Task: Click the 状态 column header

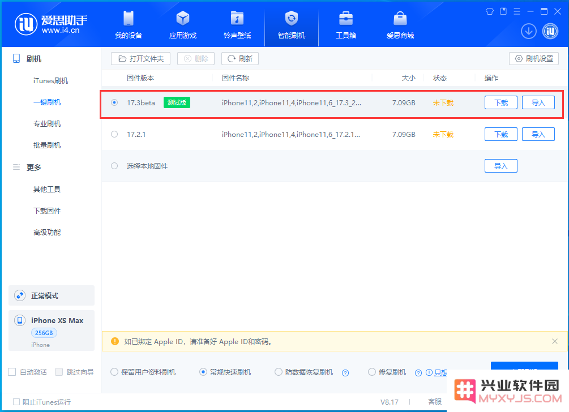Action: tap(440, 78)
